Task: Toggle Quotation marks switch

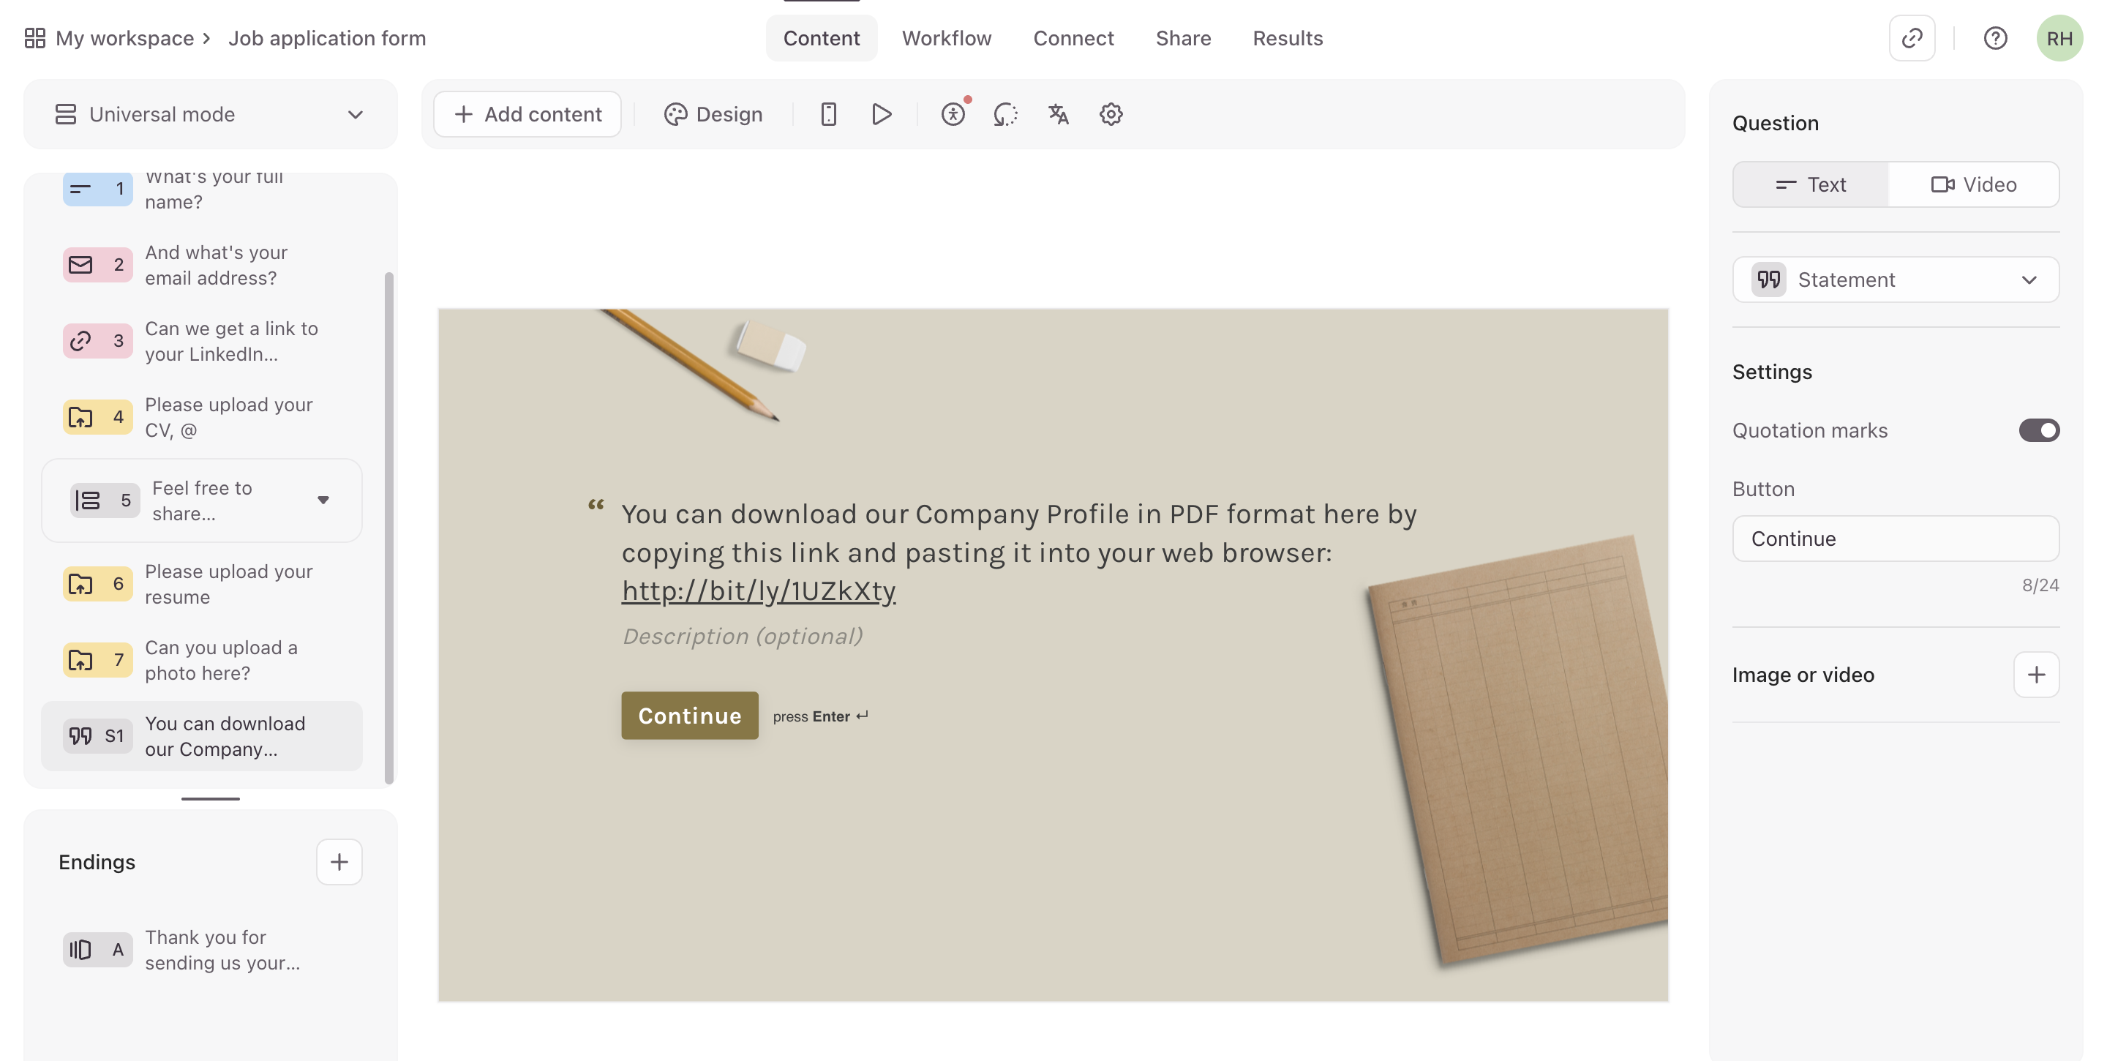Action: (2038, 430)
